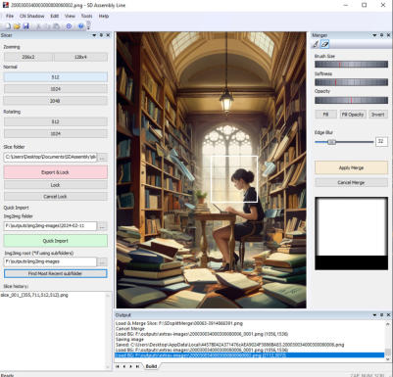Click the Export & Lock button
393x377 pixels.
[x=56, y=172]
